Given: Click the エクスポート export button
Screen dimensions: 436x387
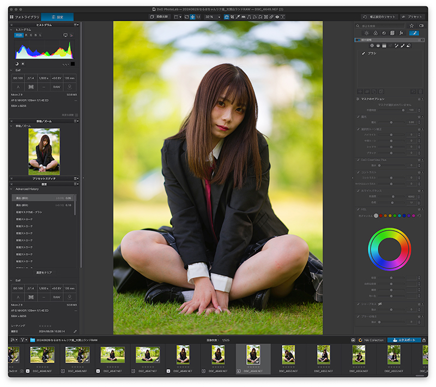Looking at the screenshot, I should coord(404,340).
